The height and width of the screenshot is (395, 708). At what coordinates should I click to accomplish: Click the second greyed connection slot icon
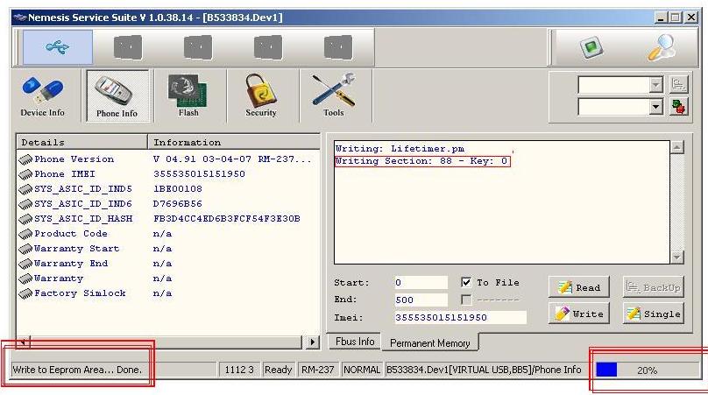pyautogui.click(x=198, y=47)
